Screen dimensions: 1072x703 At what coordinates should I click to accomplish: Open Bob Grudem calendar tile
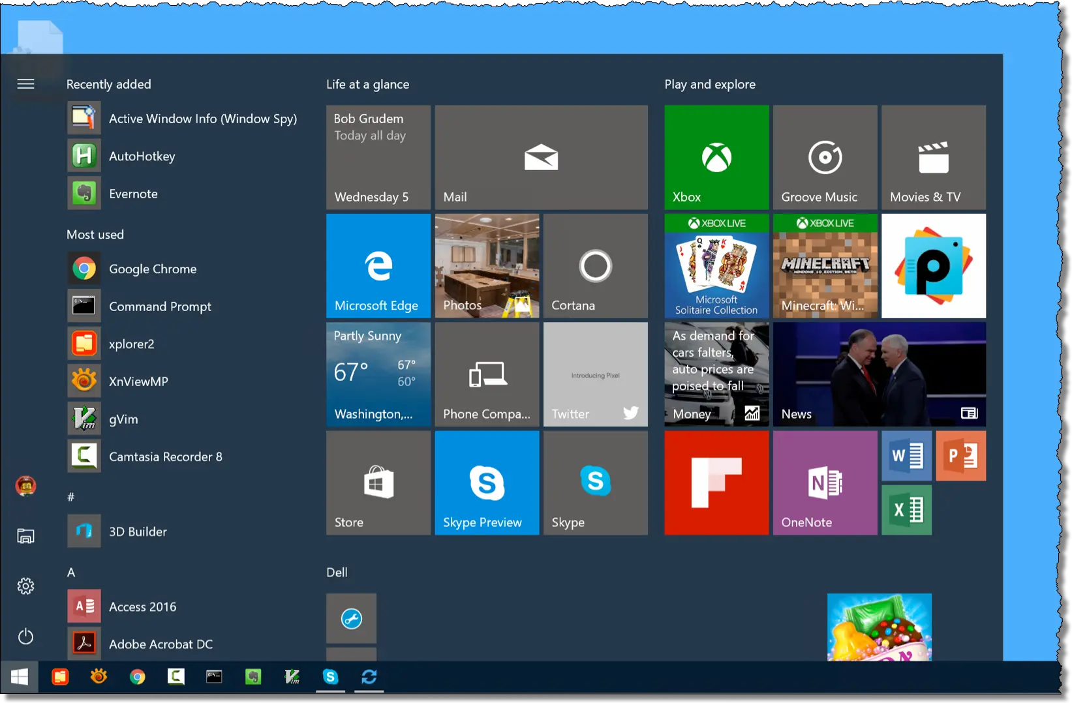(378, 157)
